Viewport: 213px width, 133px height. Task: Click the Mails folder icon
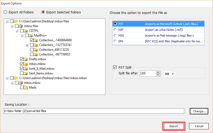coord(26,88)
